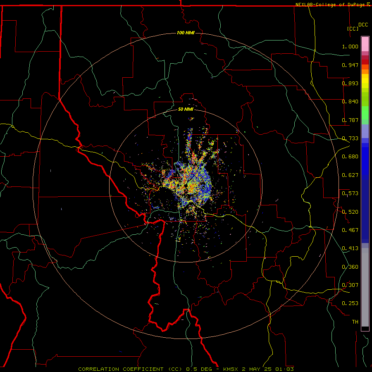Click the 100 NMI range ring label
The width and height of the screenshot is (372, 372).
[x=186, y=33]
